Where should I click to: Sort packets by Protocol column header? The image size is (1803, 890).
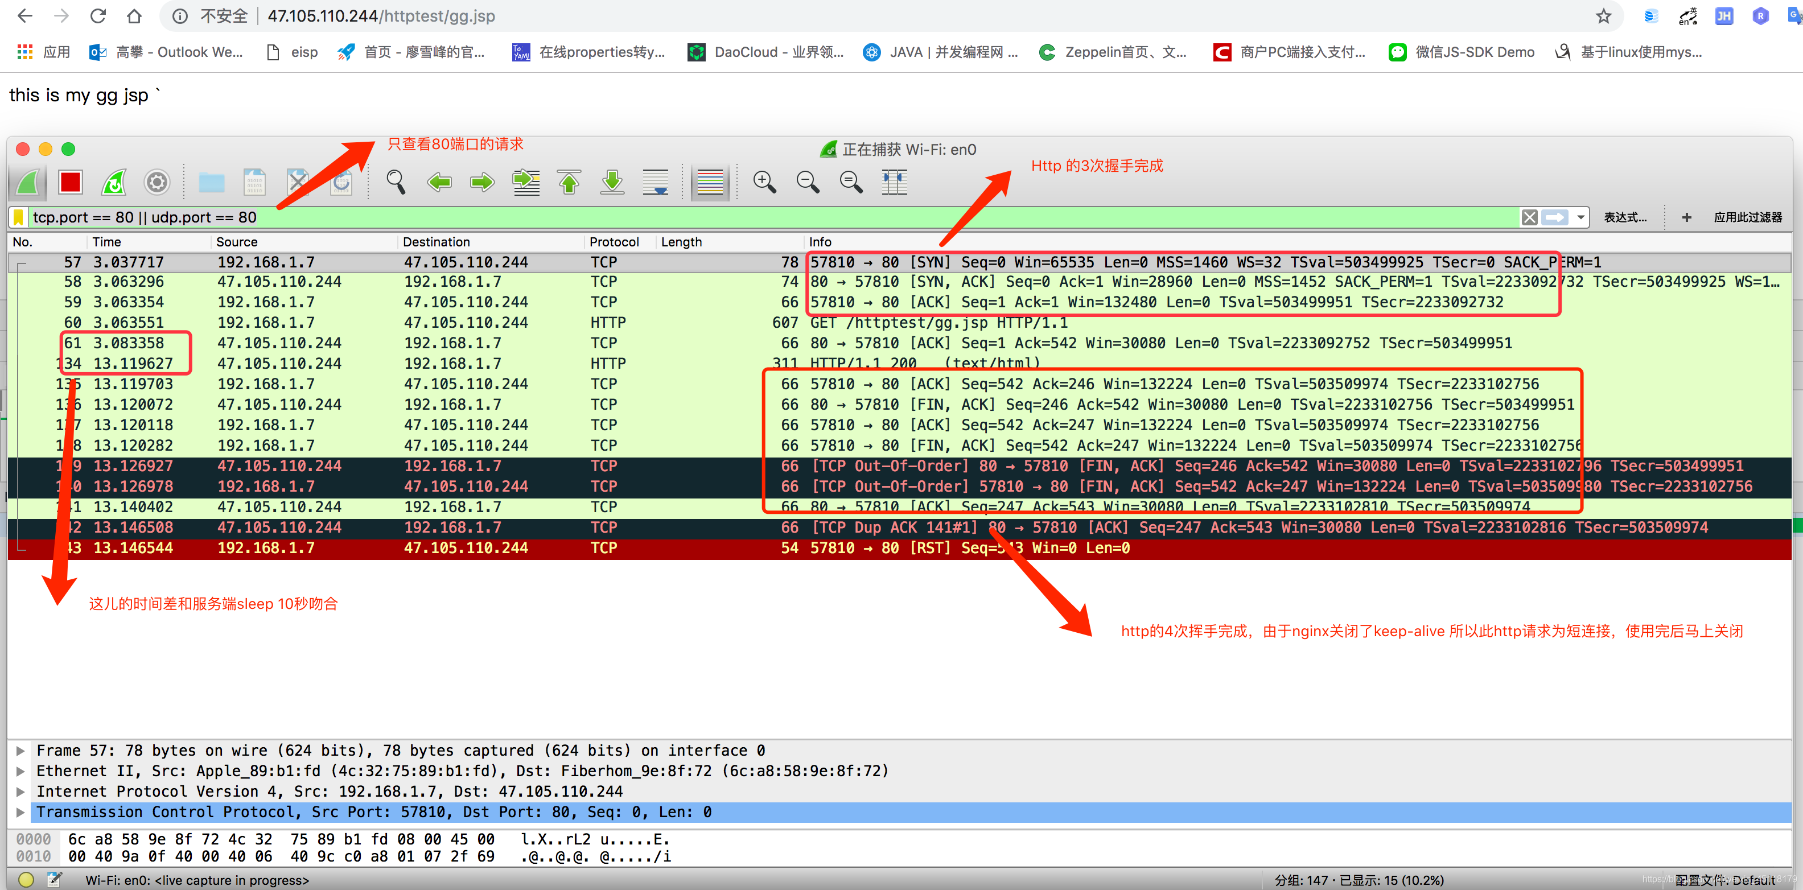[x=614, y=242]
